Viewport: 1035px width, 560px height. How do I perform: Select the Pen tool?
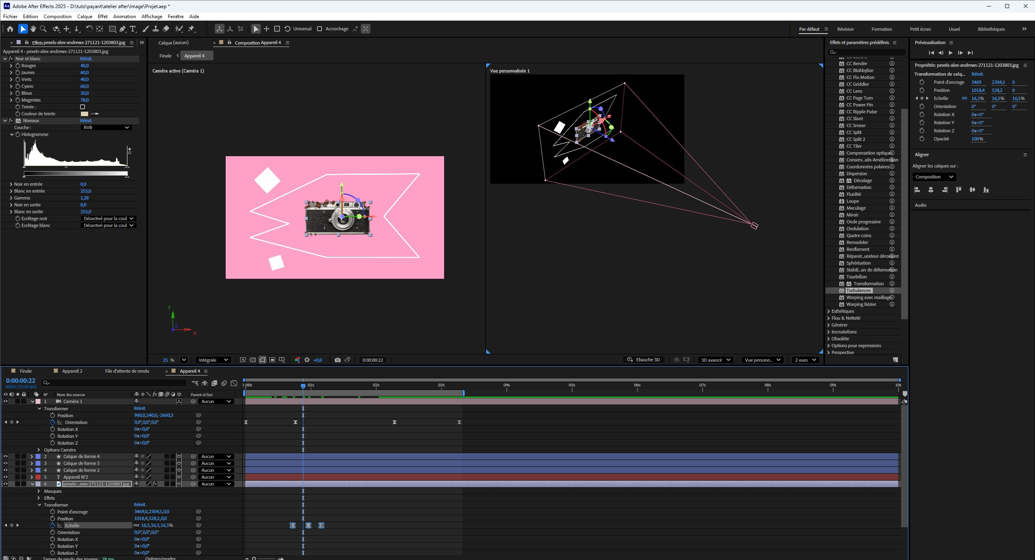(x=123, y=29)
